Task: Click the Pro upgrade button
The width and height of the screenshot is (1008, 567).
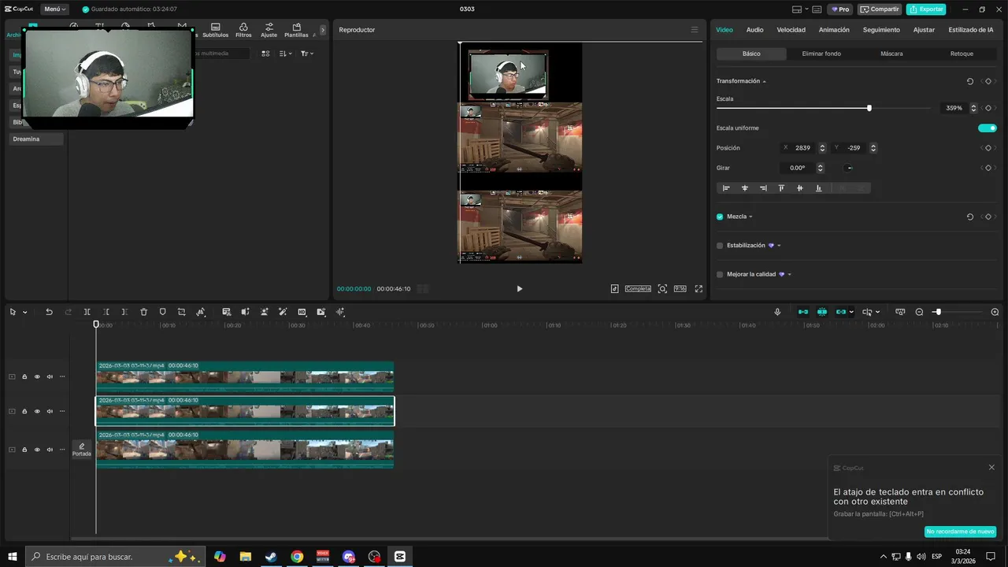Action: (840, 9)
